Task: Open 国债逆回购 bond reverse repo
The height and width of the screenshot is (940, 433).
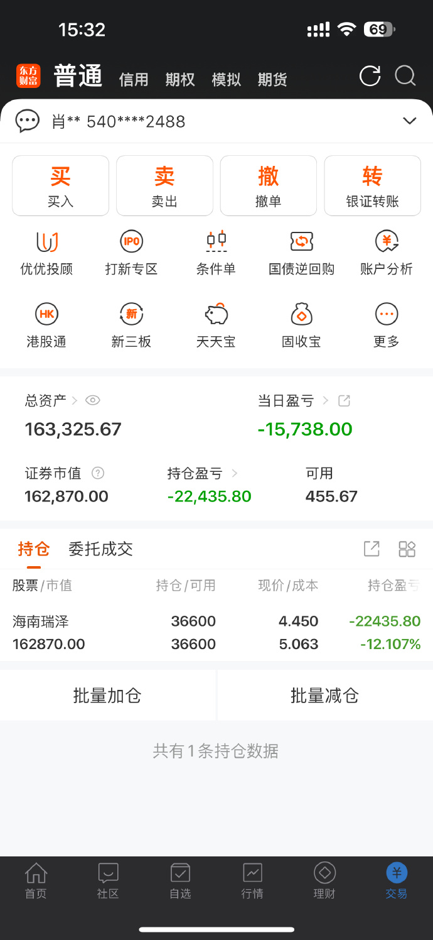Action: point(301,251)
